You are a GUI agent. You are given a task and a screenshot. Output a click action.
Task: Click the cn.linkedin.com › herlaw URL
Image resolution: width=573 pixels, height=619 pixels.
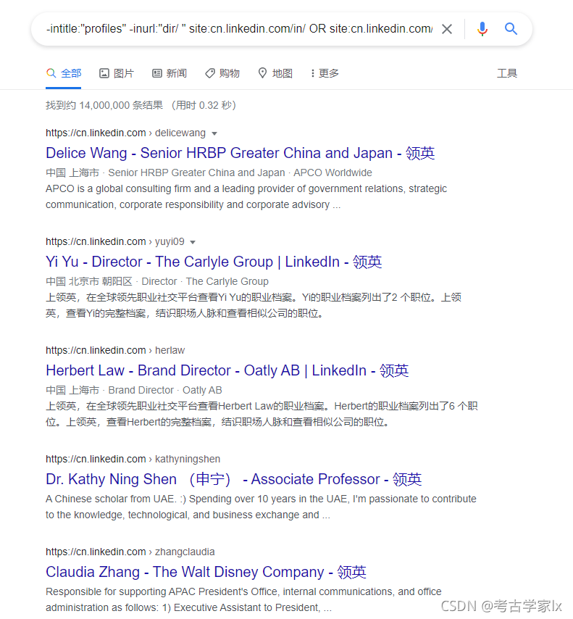point(115,350)
